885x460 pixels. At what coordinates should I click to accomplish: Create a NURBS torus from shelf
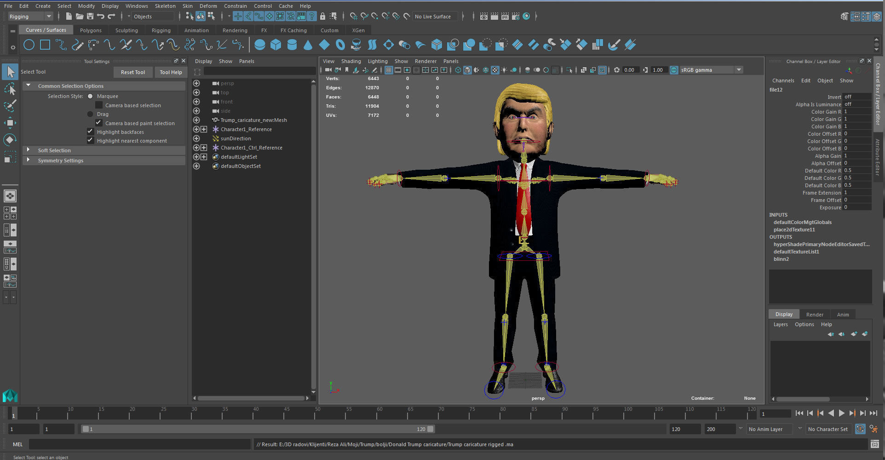[x=340, y=45]
